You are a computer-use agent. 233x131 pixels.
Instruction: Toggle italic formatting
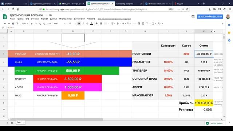(83, 23)
